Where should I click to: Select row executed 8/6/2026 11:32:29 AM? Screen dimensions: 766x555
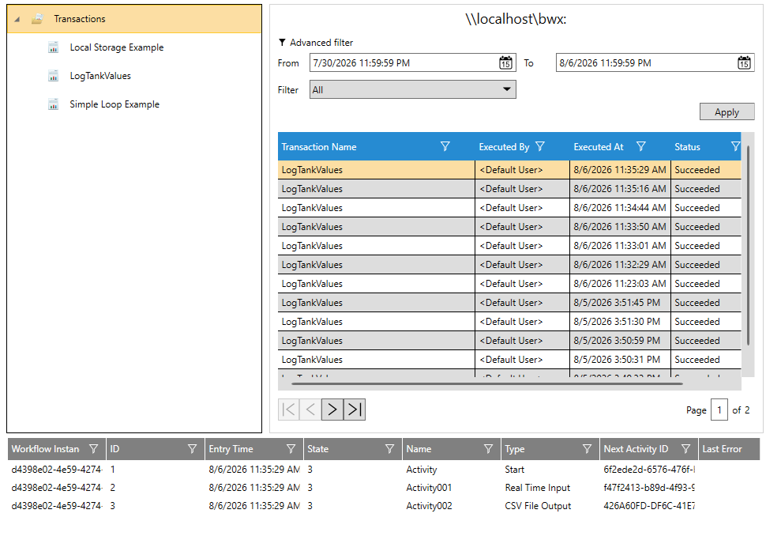click(x=509, y=265)
